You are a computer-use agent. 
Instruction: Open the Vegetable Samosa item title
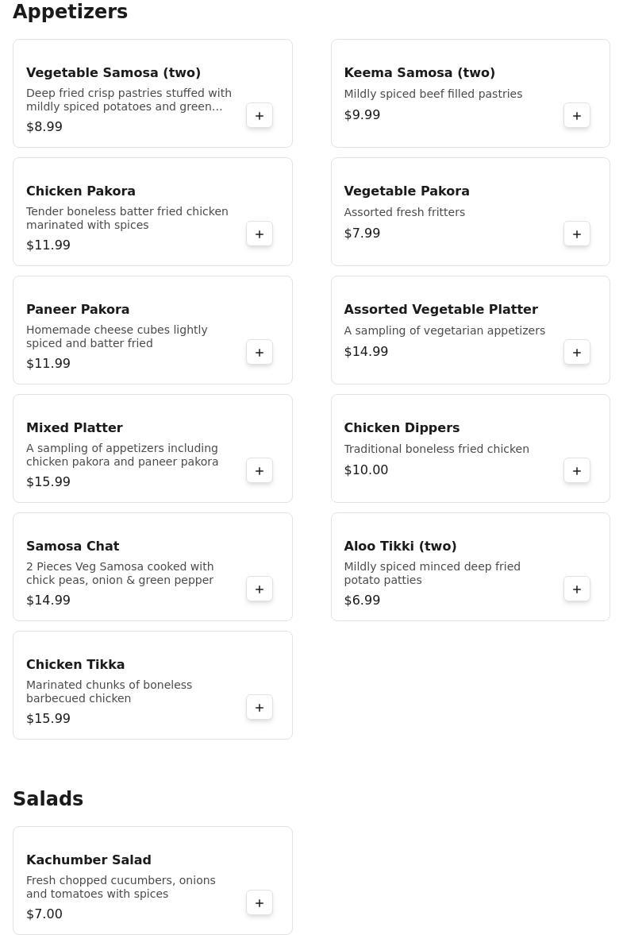(113, 73)
